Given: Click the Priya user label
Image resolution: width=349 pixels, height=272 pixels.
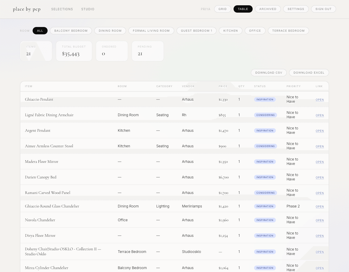Looking at the screenshot, I should [x=206, y=9].
